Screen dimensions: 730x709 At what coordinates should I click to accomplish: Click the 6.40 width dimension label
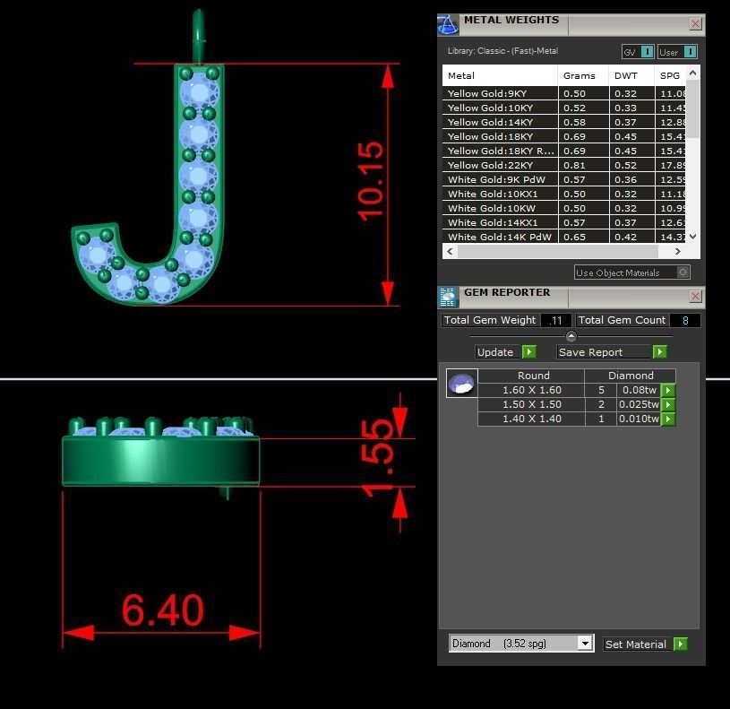pyautogui.click(x=162, y=610)
